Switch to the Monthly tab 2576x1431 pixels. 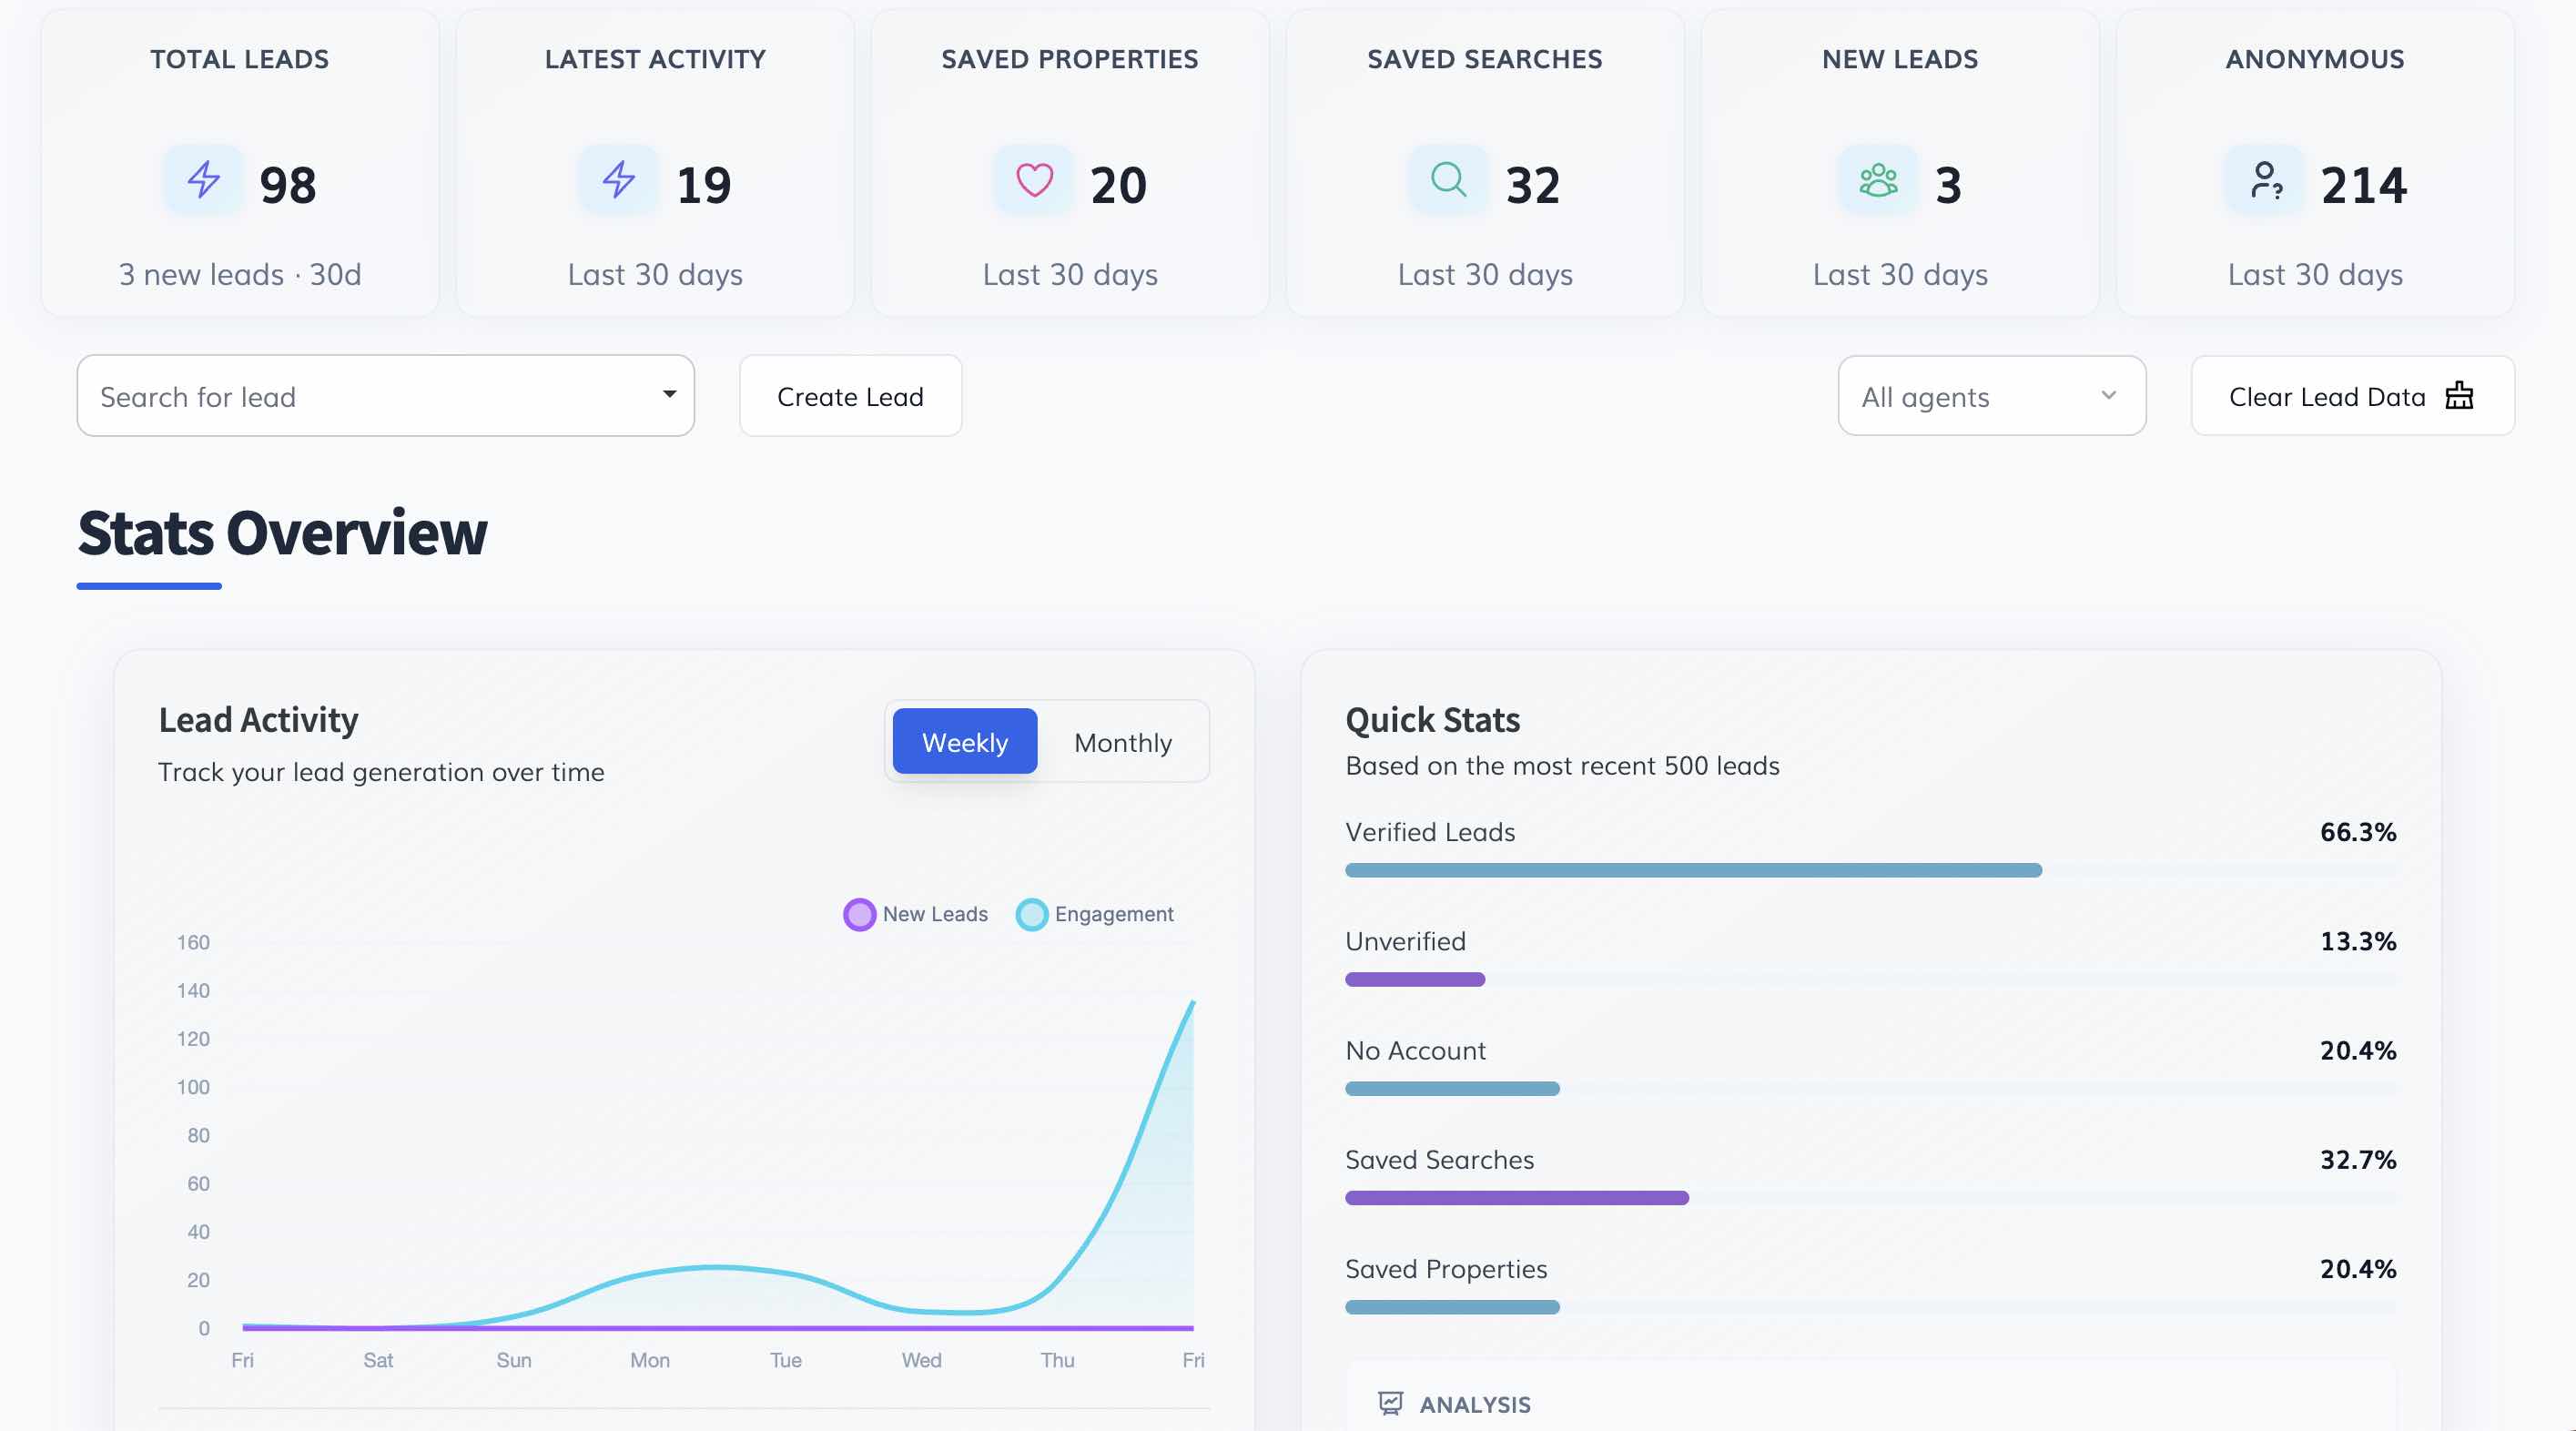1122,742
